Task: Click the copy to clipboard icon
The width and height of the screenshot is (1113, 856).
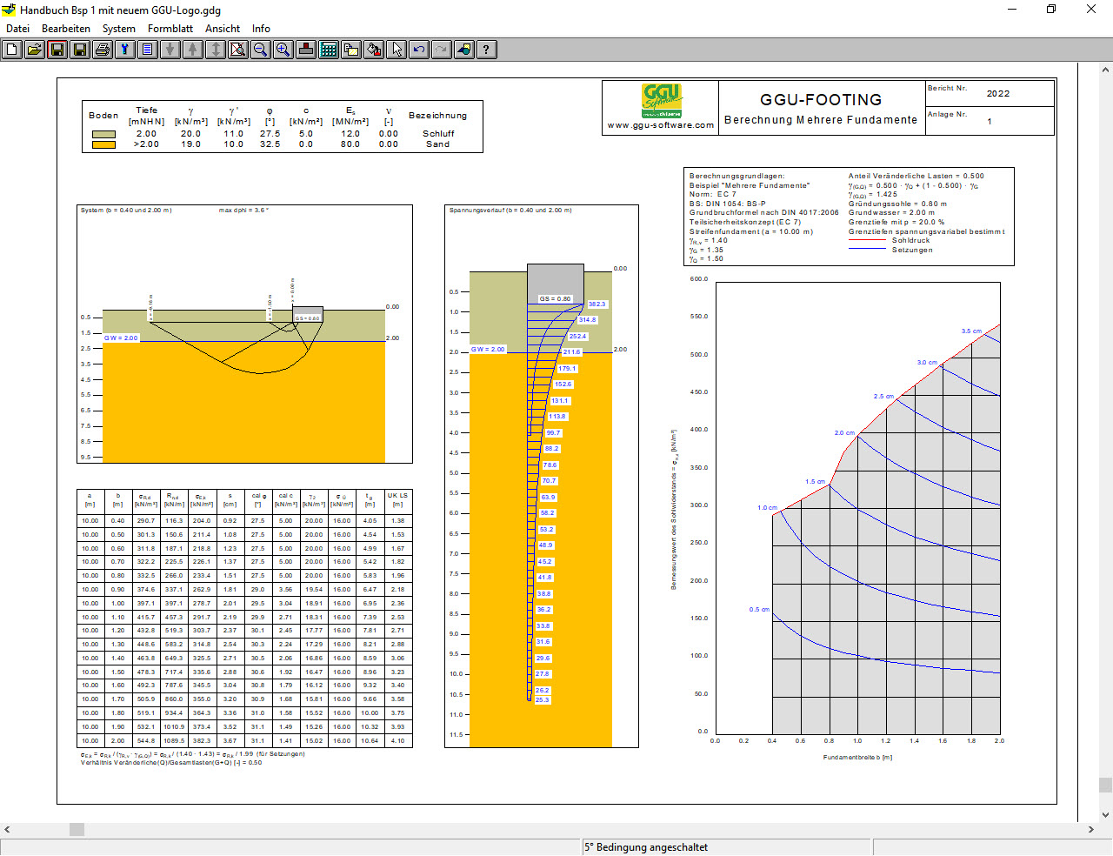Action: [351, 50]
